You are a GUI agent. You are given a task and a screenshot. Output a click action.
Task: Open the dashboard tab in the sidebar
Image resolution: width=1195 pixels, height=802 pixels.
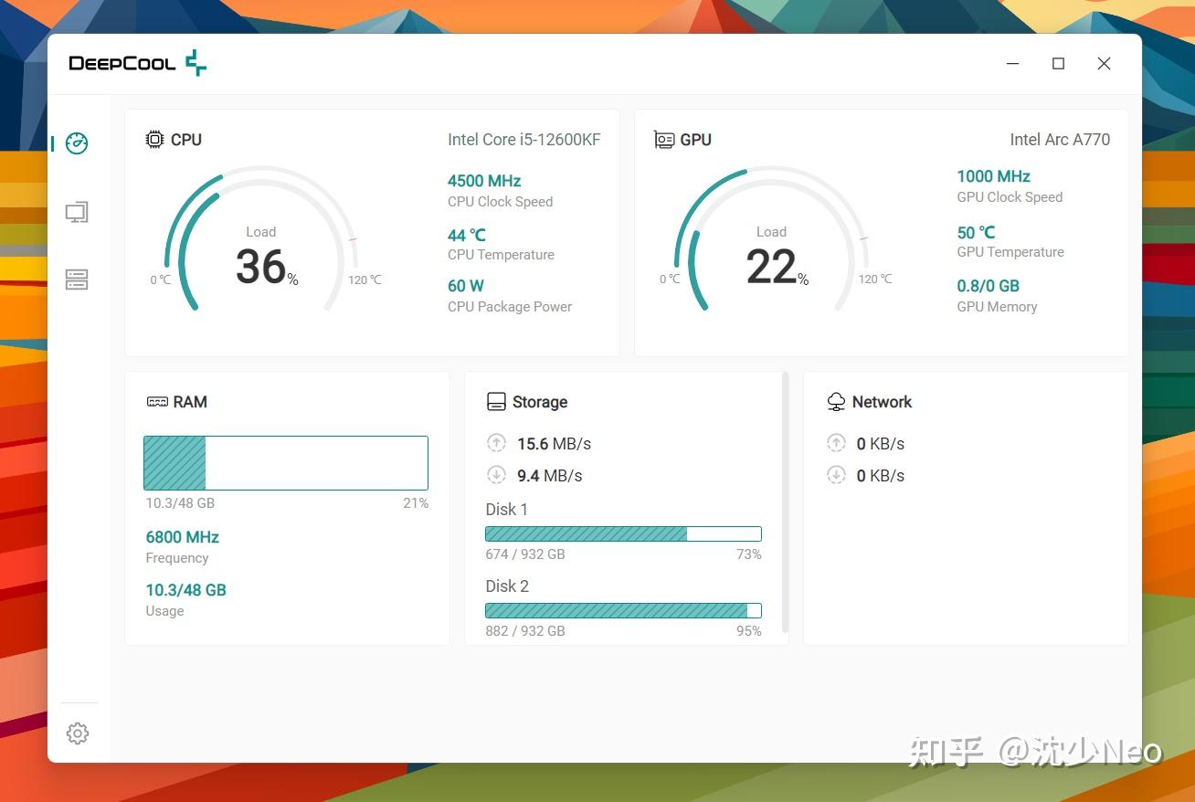pyautogui.click(x=77, y=143)
